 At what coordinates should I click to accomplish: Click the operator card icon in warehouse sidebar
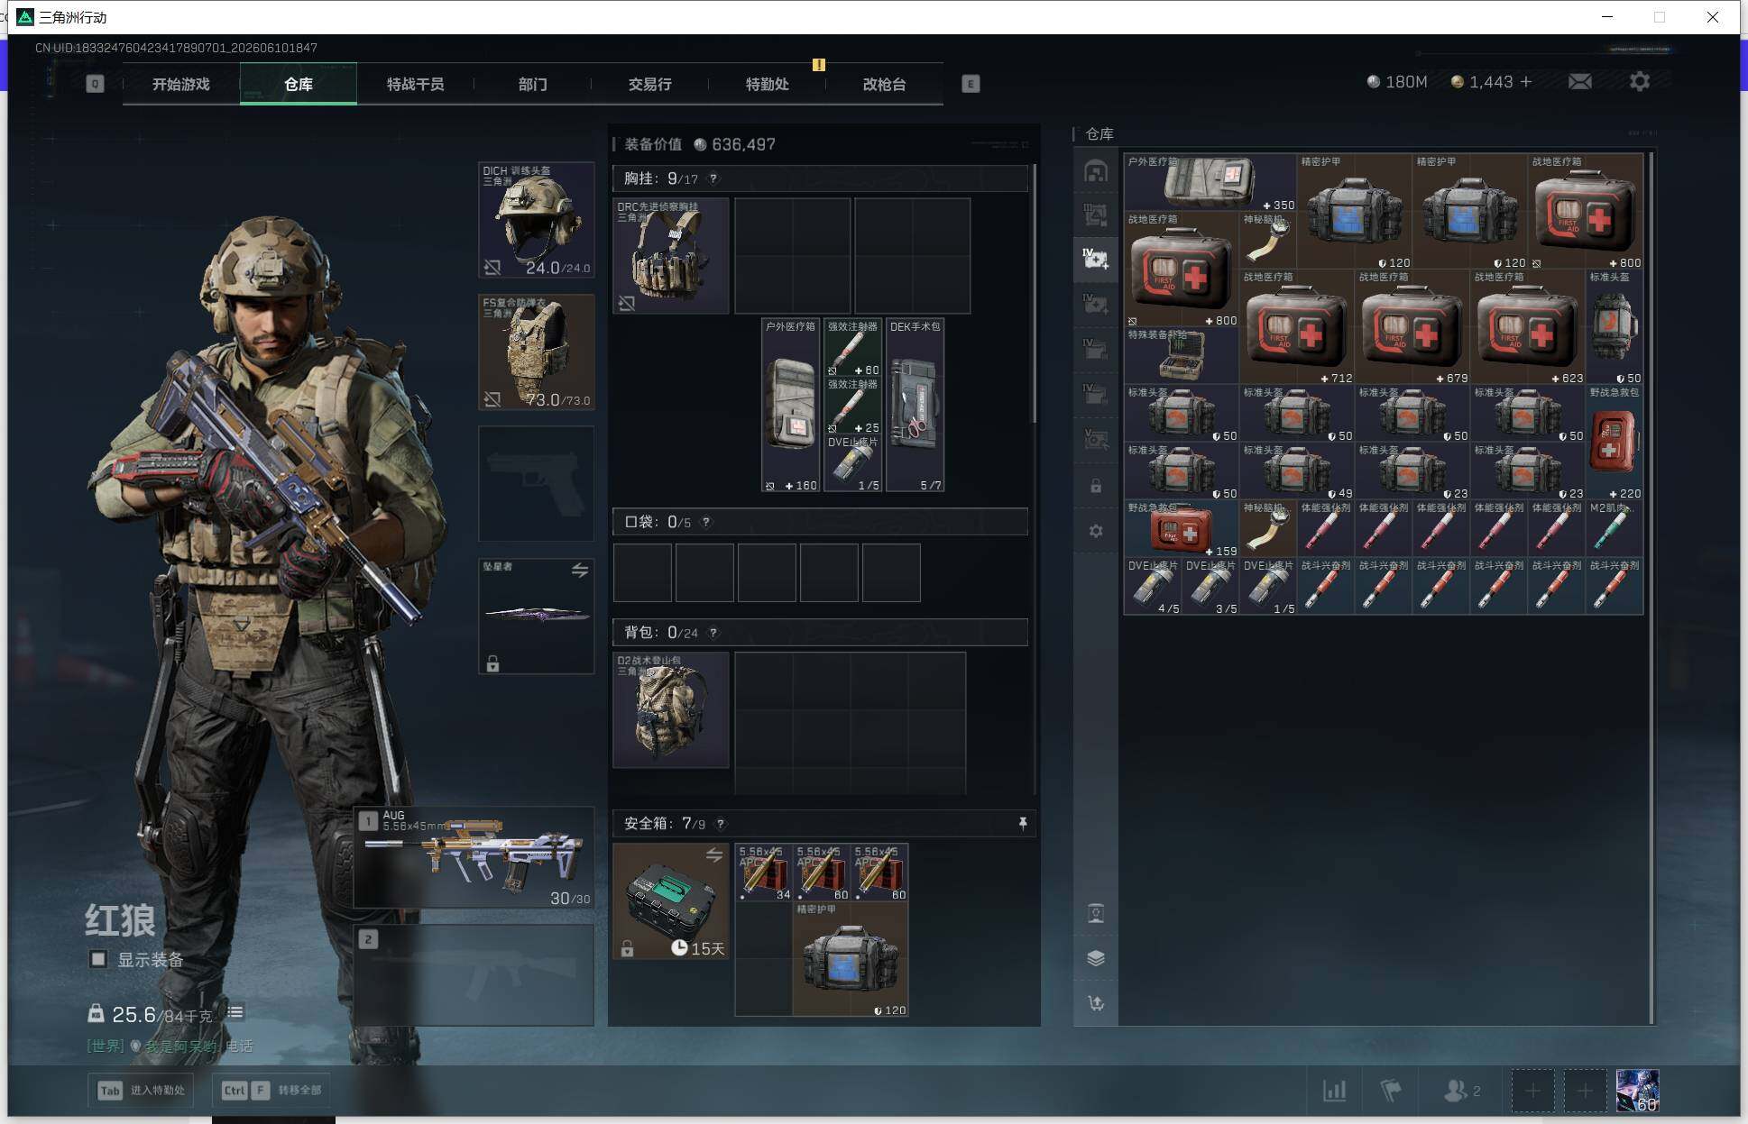pyautogui.click(x=1096, y=914)
